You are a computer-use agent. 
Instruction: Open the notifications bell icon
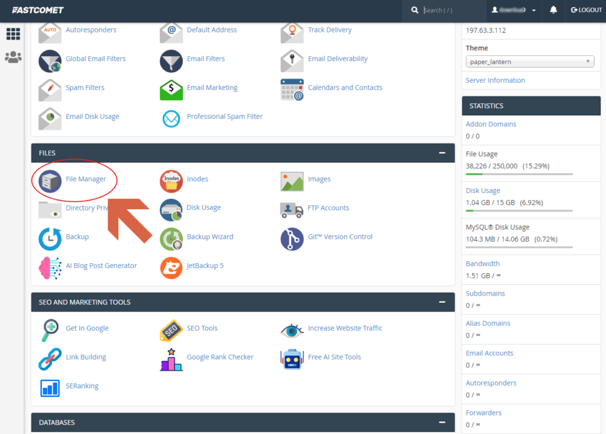(x=553, y=10)
